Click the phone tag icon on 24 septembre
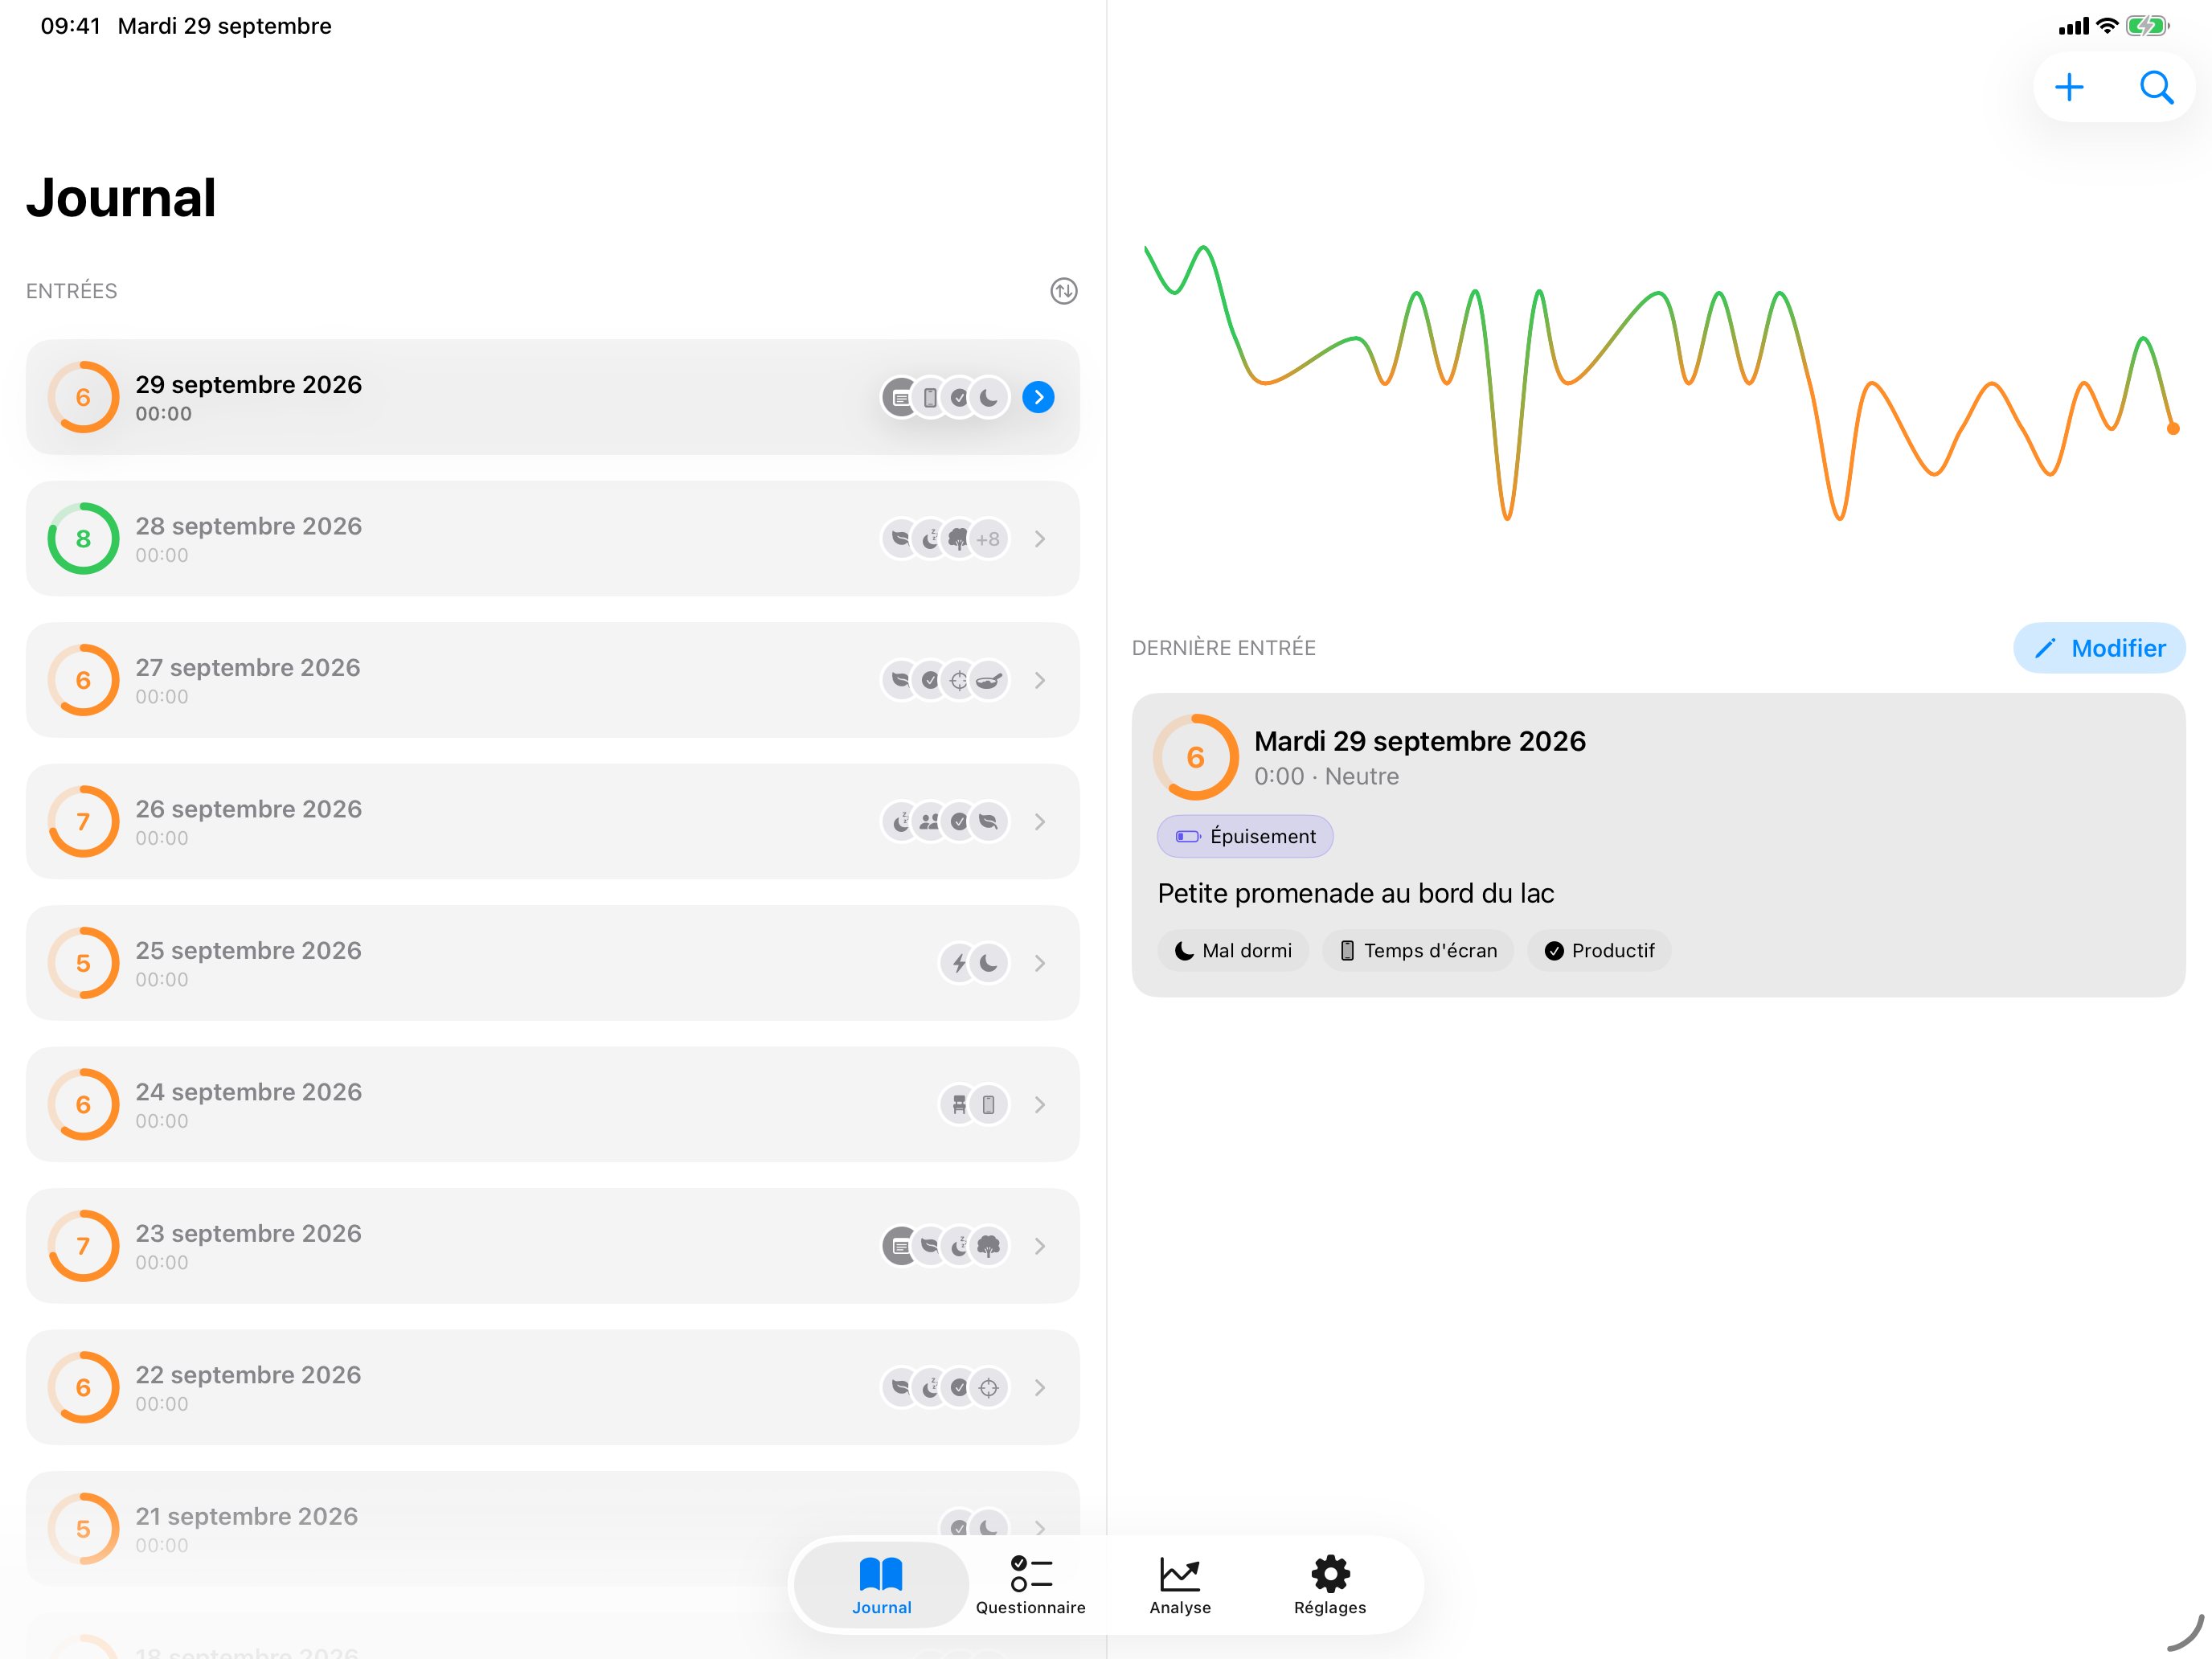This screenshot has width=2212, height=1659. coord(988,1105)
